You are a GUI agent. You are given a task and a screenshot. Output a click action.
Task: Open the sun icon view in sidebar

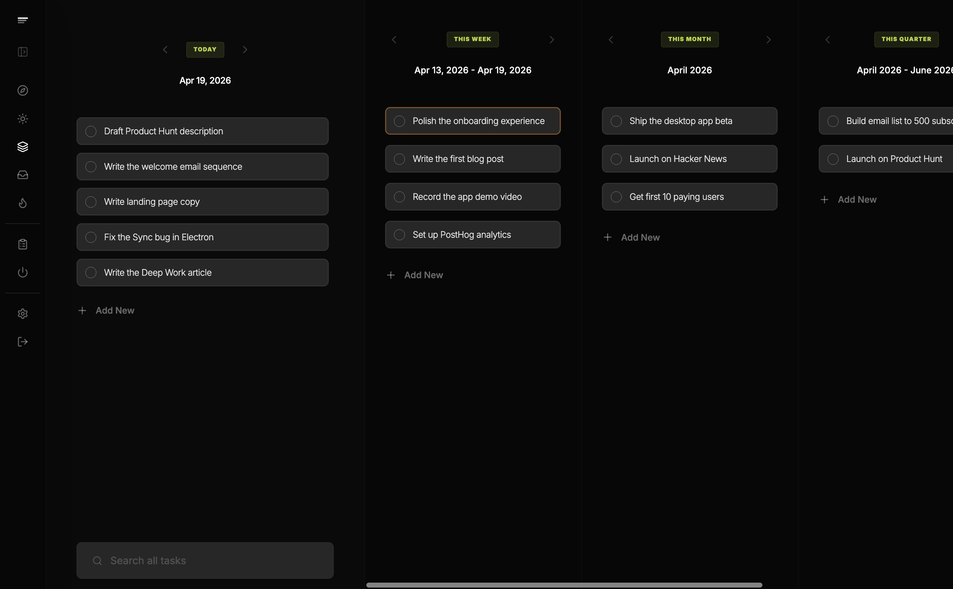pyautogui.click(x=23, y=119)
